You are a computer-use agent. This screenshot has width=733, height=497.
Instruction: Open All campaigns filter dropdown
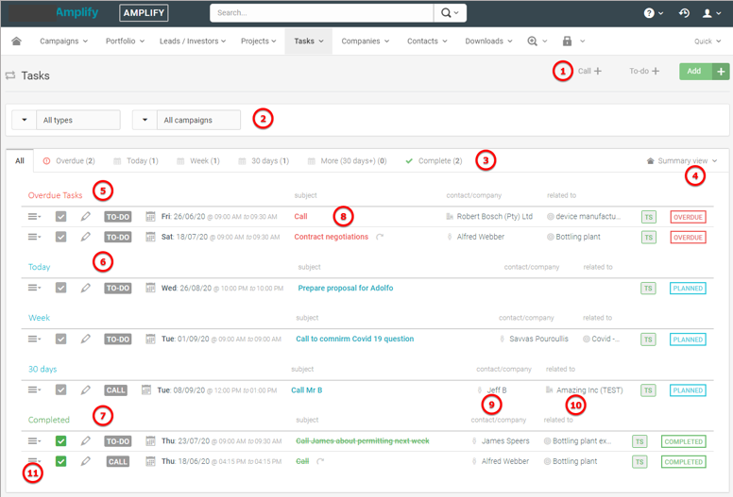(186, 120)
